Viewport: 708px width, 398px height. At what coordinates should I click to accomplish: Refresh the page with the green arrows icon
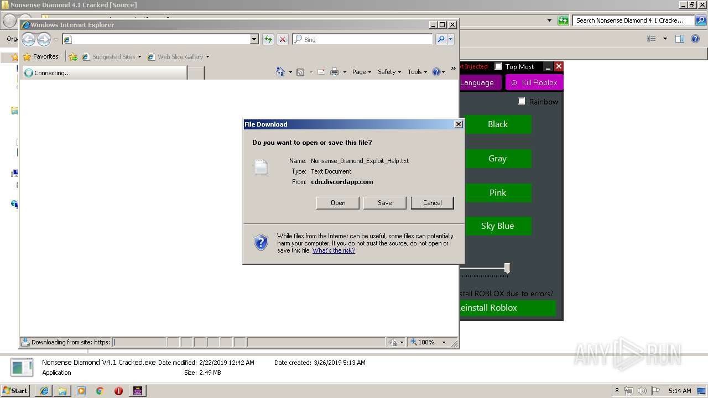(268, 39)
